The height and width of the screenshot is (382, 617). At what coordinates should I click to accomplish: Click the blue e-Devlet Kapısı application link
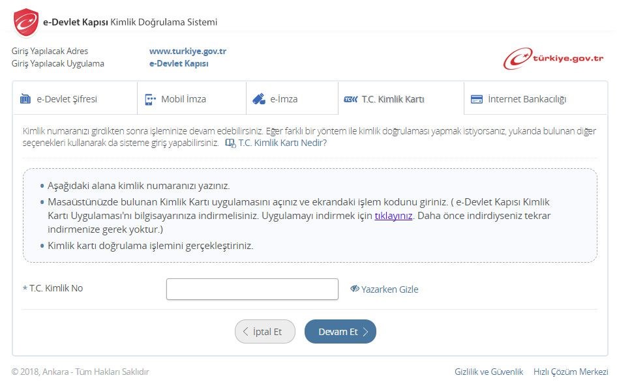[x=179, y=63]
